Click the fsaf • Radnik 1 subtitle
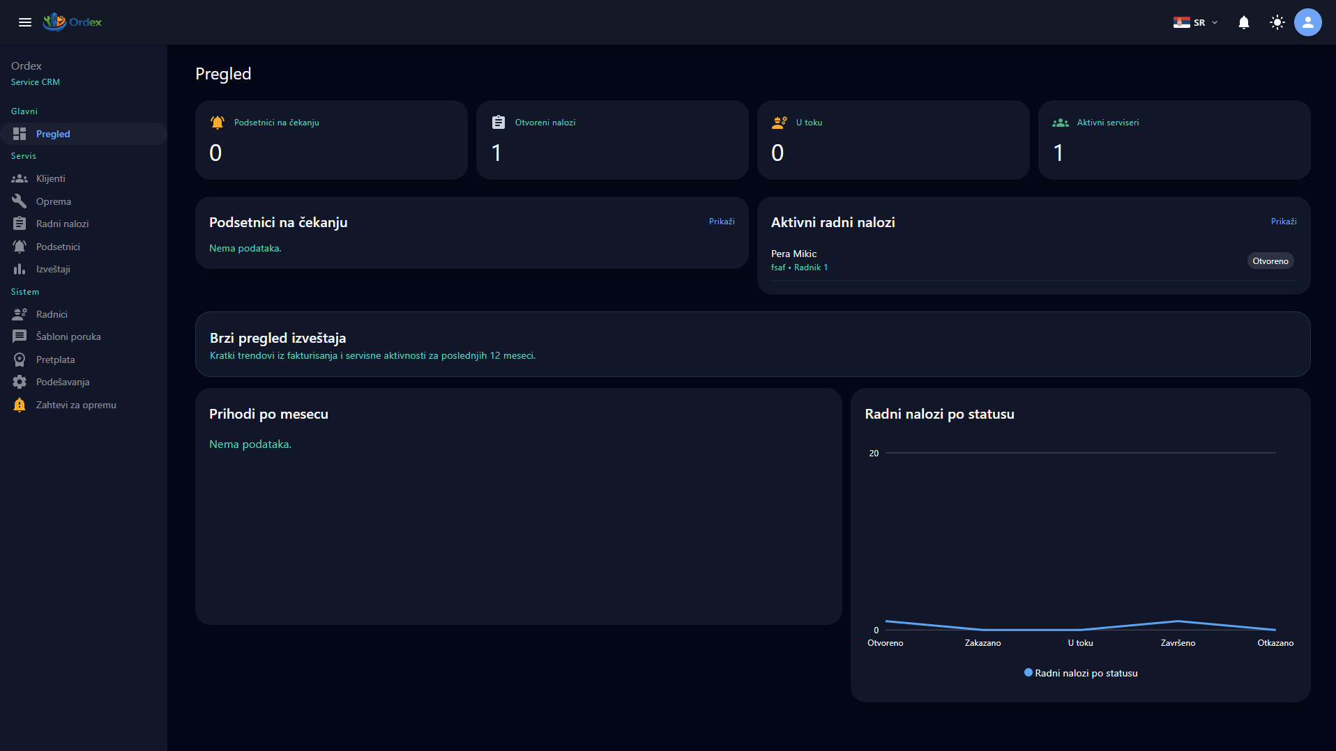 pyautogui.click(x=799, y=268)
